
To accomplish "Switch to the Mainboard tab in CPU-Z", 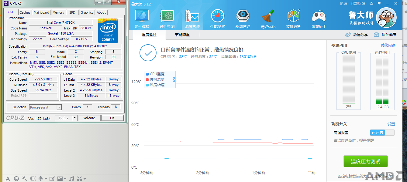I will (x=41, y=12).
